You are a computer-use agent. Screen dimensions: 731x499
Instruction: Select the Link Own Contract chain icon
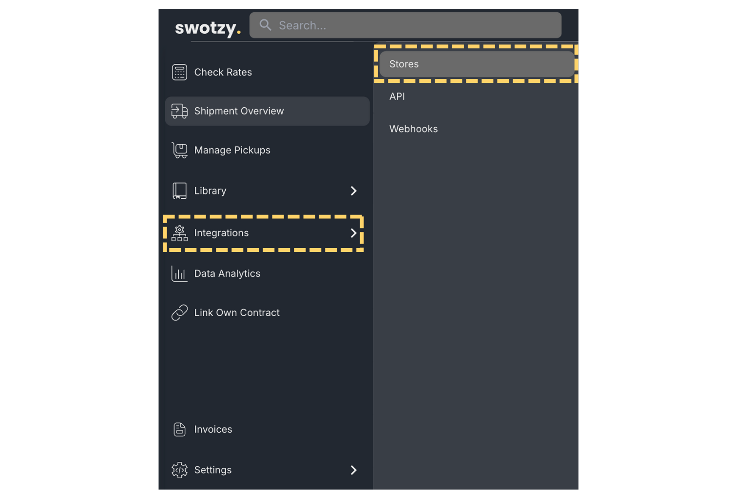179,312
